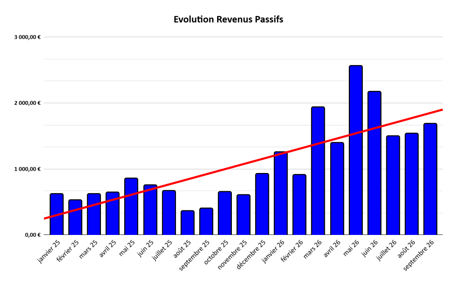
Task: Click the janvier 26 axis label
Action: pos(273,252)
